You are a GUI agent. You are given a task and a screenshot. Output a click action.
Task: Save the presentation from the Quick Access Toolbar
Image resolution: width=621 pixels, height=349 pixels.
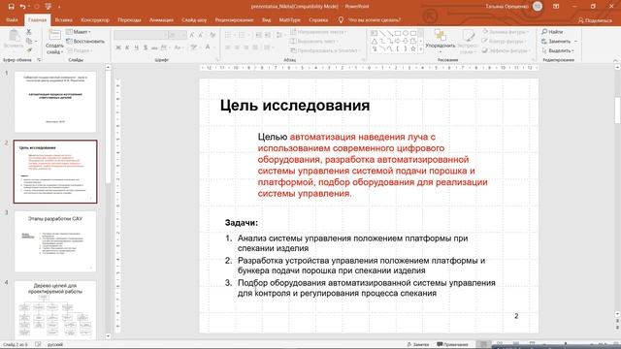[x=11, y=7]
